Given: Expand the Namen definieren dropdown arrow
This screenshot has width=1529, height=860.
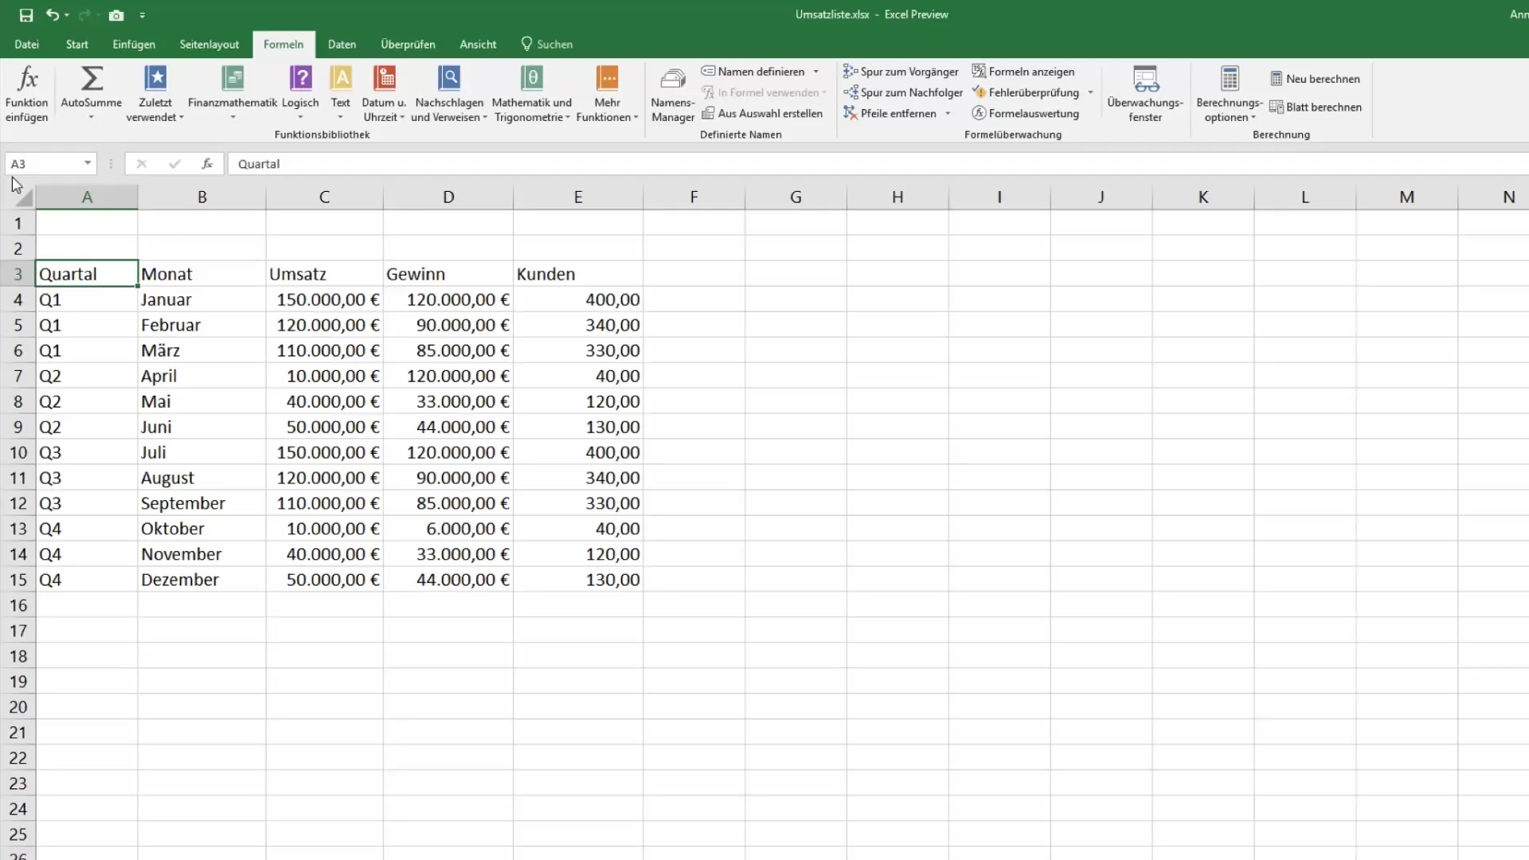Looking at the screenshot, I should (x=816, y=72).
